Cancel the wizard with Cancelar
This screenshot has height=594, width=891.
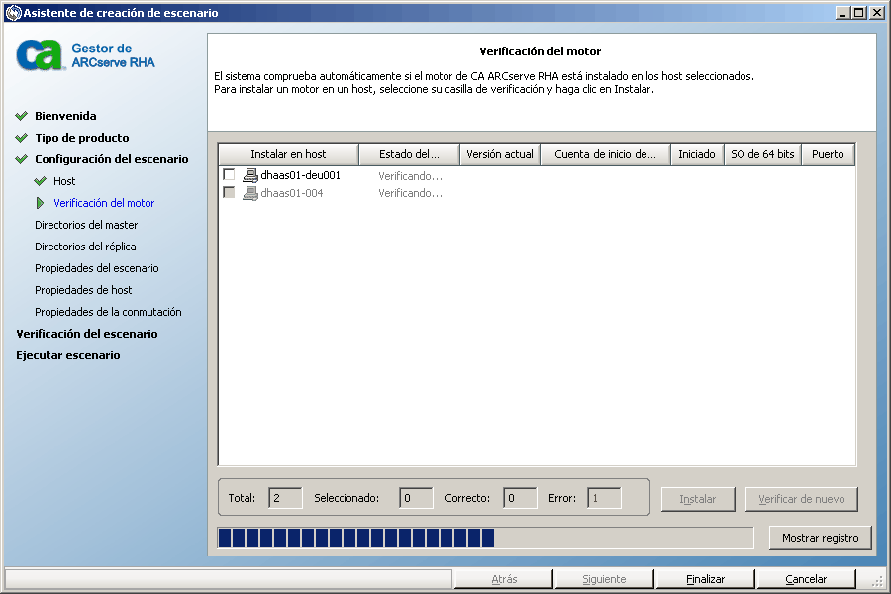pos(806,578)
